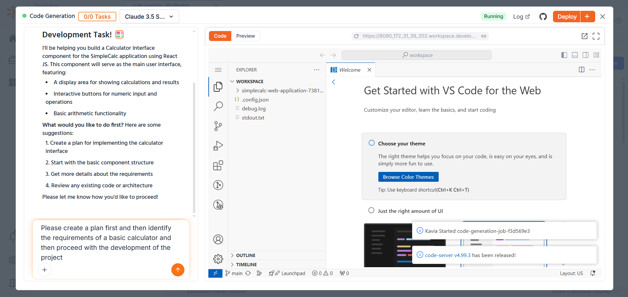Click the workspace URL address field
The width and height of the screenshot is (628, 297).
tap(419, 36)
